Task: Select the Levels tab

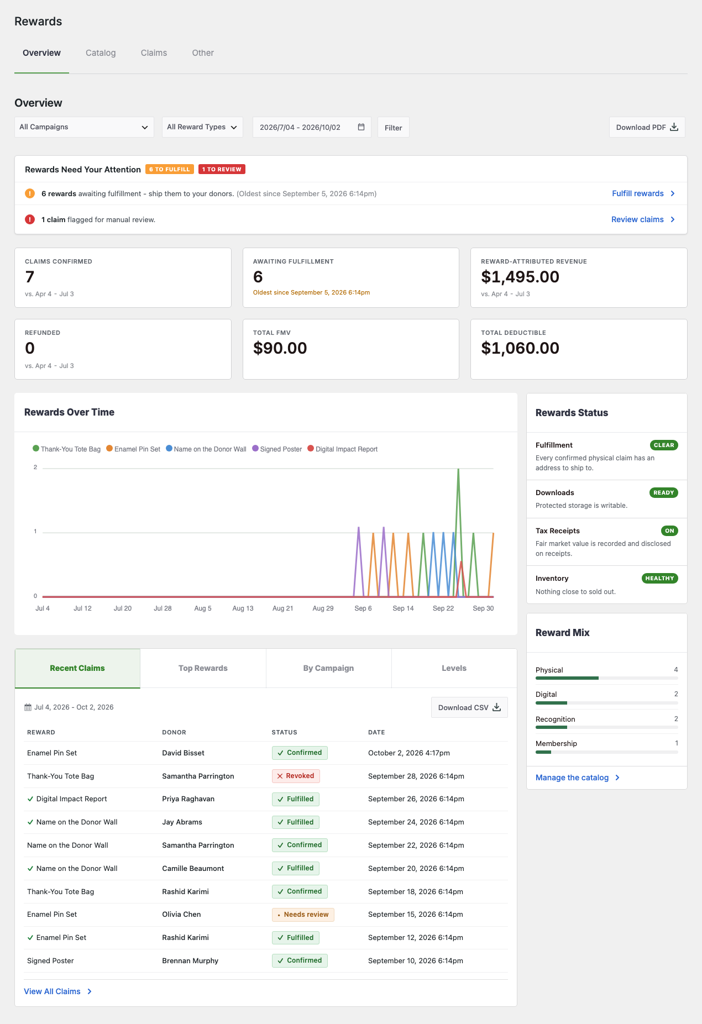Action: tap(454, 668)
